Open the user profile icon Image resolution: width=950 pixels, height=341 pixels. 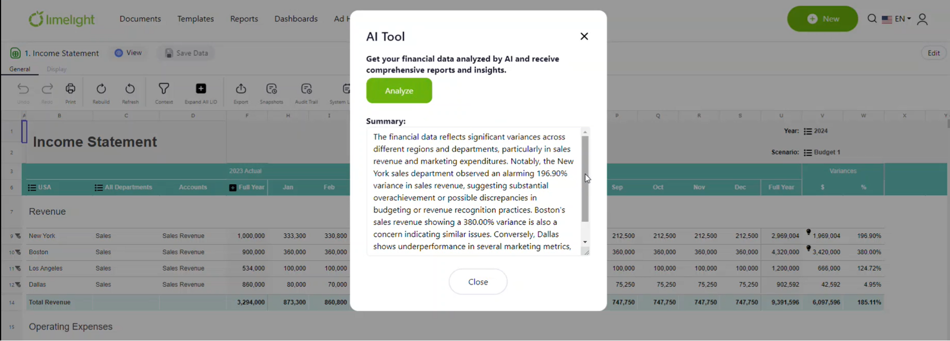pos(922,19)
